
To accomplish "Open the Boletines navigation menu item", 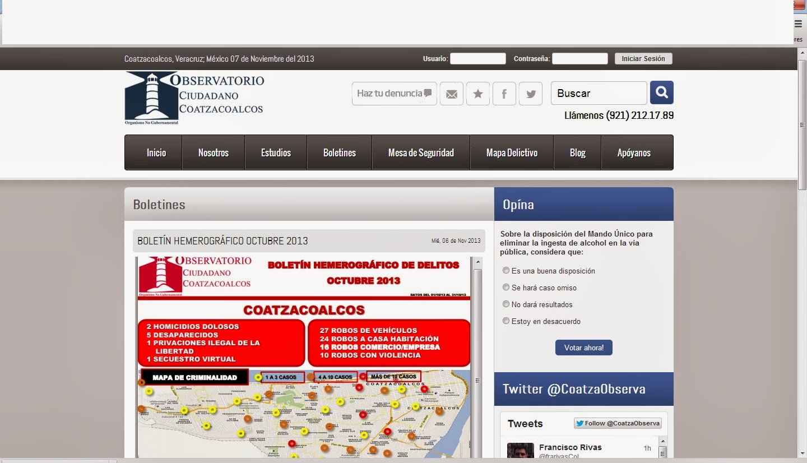I will (x=339, y=152).
